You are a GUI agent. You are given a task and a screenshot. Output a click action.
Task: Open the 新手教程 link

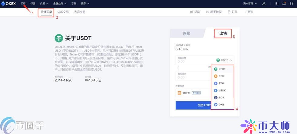[214, 12]
